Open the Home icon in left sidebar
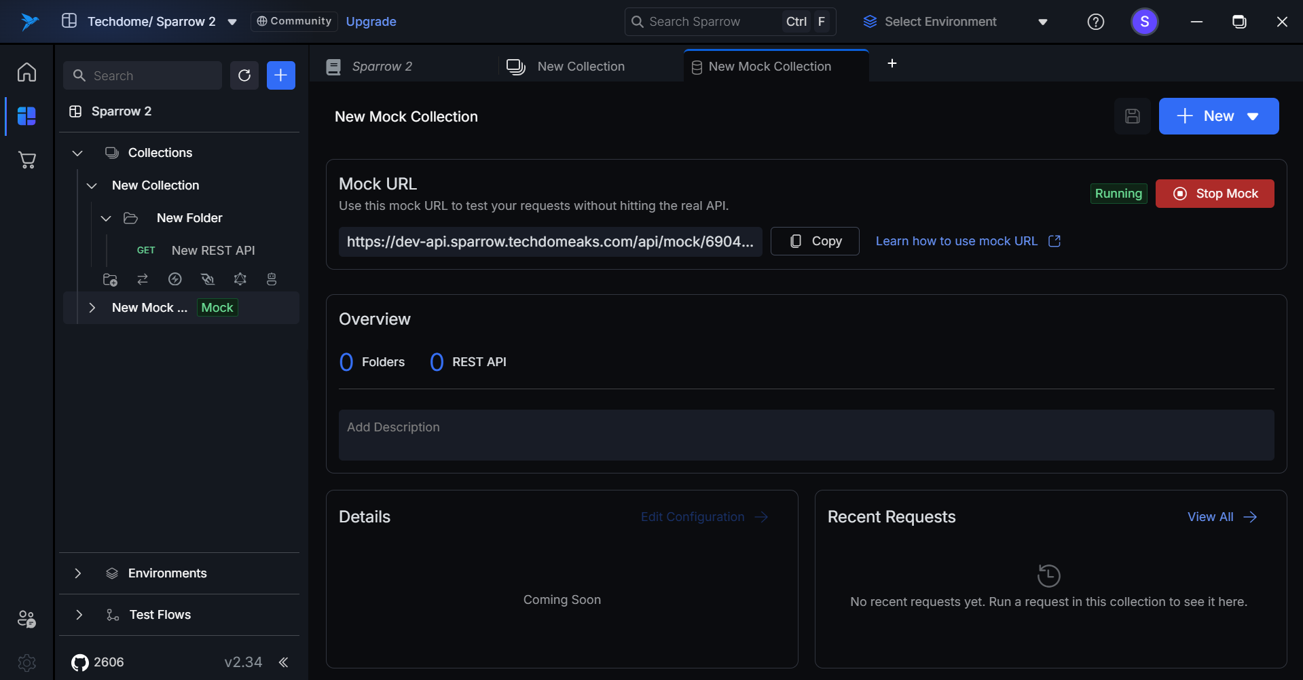The width and height of the screenshot is (1303, 680). point(26,72)
